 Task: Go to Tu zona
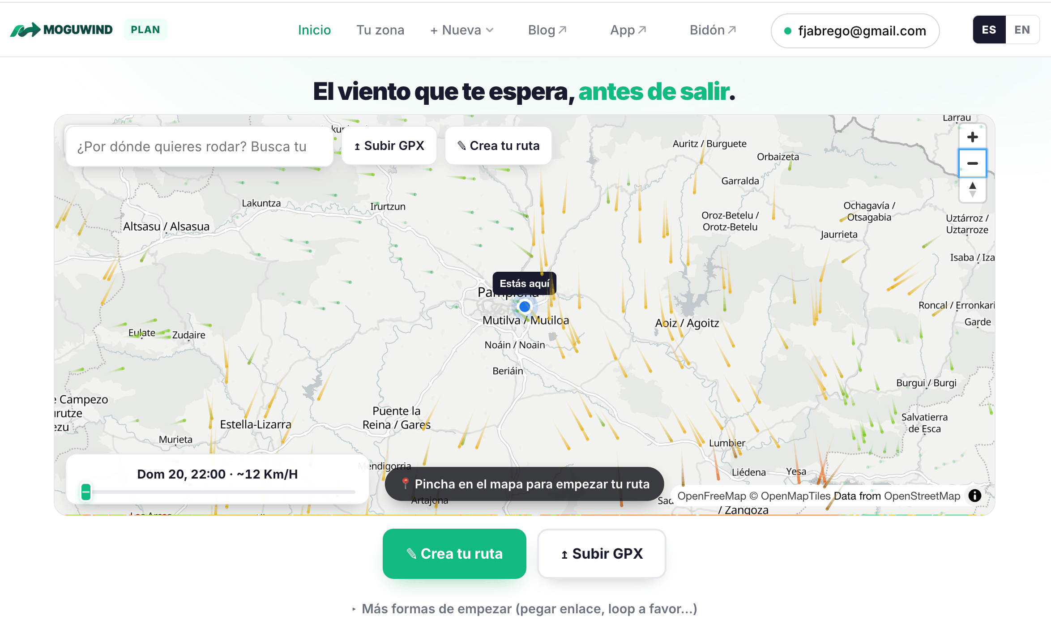pos(380,30)
